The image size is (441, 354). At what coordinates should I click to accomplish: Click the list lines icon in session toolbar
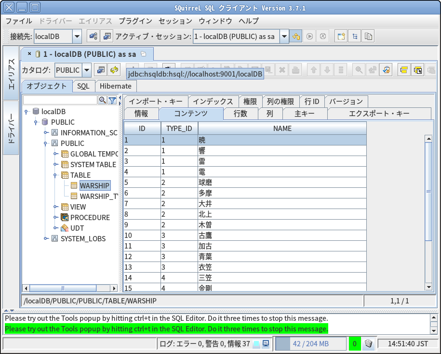pos(341,70)
